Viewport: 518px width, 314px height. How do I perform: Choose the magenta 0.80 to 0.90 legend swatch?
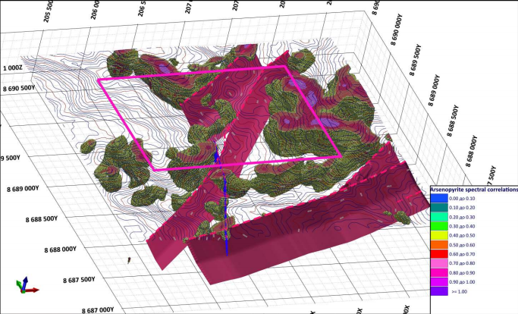click(439, 273)
